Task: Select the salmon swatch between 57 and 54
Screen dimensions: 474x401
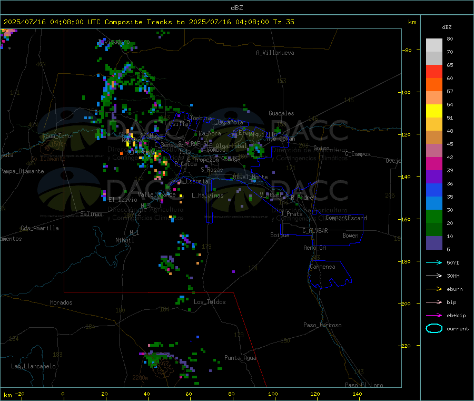Action: (x=434, y=97)
